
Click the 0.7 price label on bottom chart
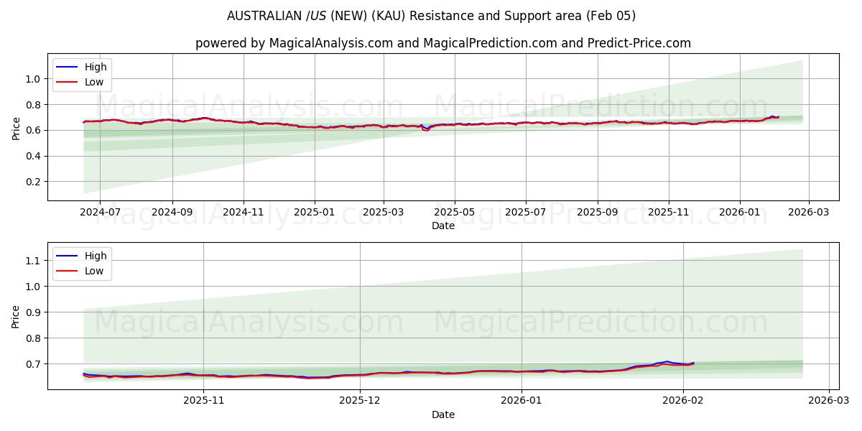tap(32, 366)
